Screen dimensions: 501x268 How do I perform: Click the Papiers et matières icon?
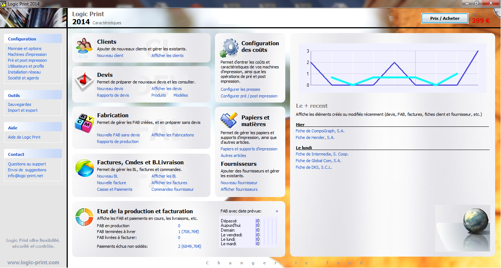229,120
